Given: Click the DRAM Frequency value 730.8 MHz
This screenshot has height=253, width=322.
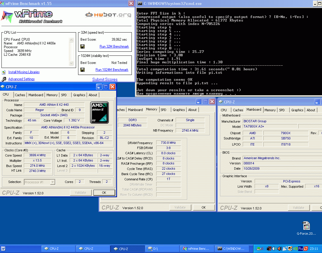Looking at the screenshot, I should [168, 143].
